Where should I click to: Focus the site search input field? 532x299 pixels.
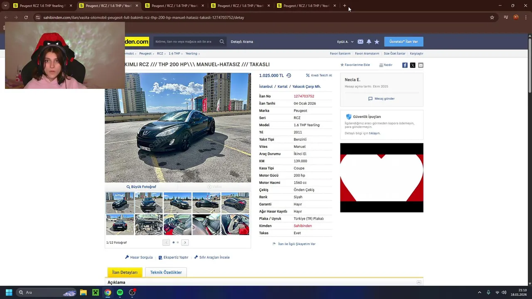click(186, 42)
